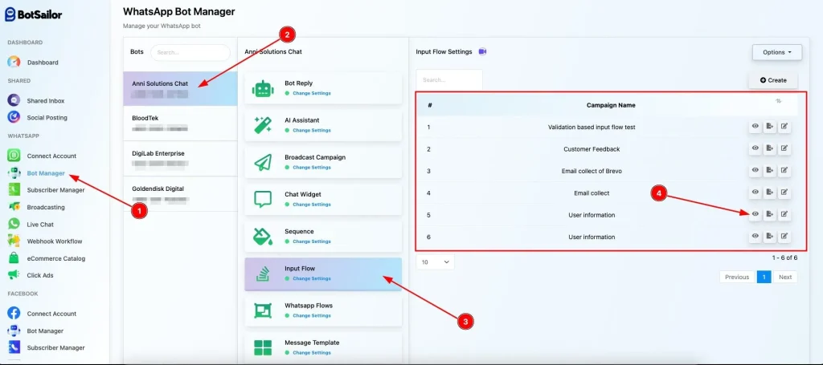
Task: Select the Goldendisk Digital bot
Action: click(x=180, y=194)
